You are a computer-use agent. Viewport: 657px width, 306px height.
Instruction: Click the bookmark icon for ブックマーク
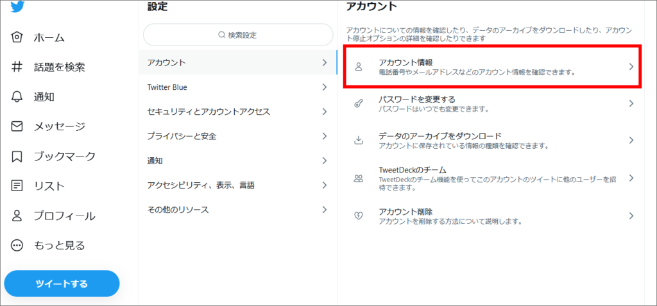17,157
